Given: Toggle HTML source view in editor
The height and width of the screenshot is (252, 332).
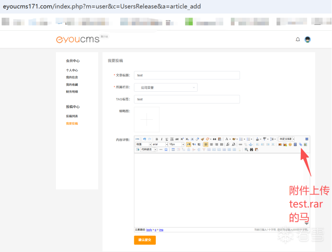Looking at the screenshot, I should point(137,139).
